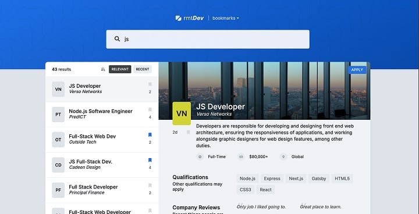Open Full-Stack Web Dev listing
Image resolution: width=419 pixels, height=214 pixels.
click(102, 140)
